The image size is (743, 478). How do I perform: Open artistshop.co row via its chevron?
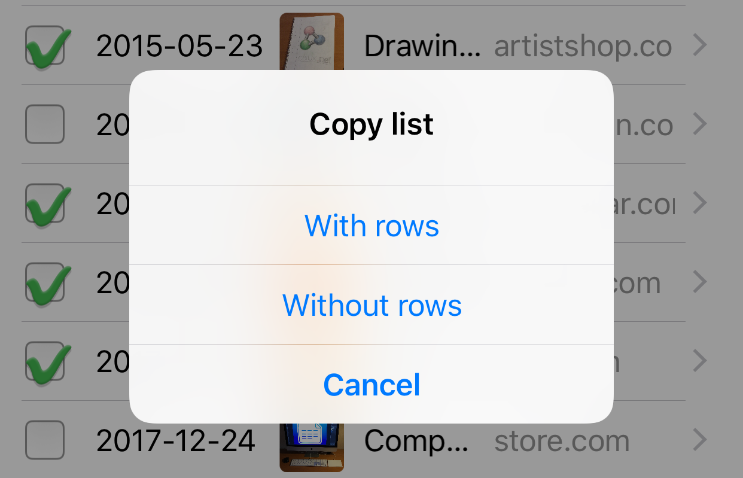[700, 45]
